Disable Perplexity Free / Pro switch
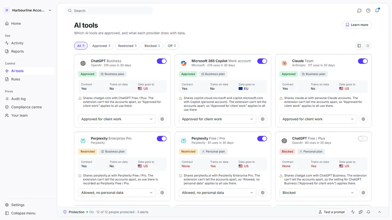This screenshot has width=392, height=220. pyautogui.click(x=262, y=139)
